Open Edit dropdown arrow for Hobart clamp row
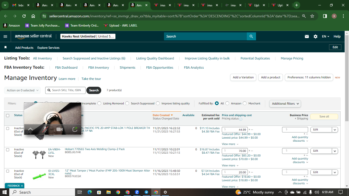The image size is (349, 196). click(335, 151)
